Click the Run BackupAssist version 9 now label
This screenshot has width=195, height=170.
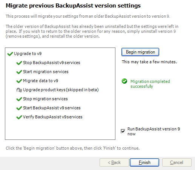(154, 132)
